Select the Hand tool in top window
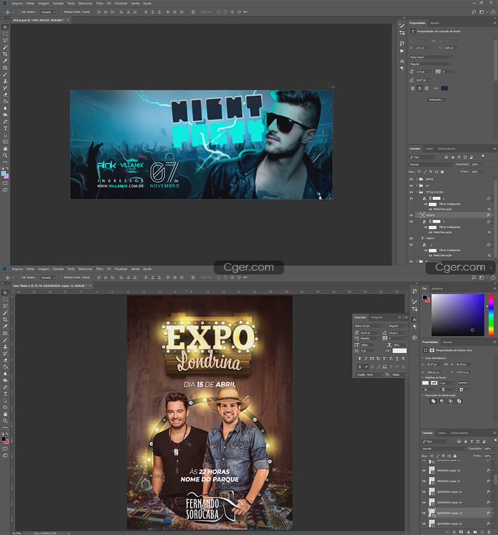This screenshot has height=535, width=498. (5, 148)
